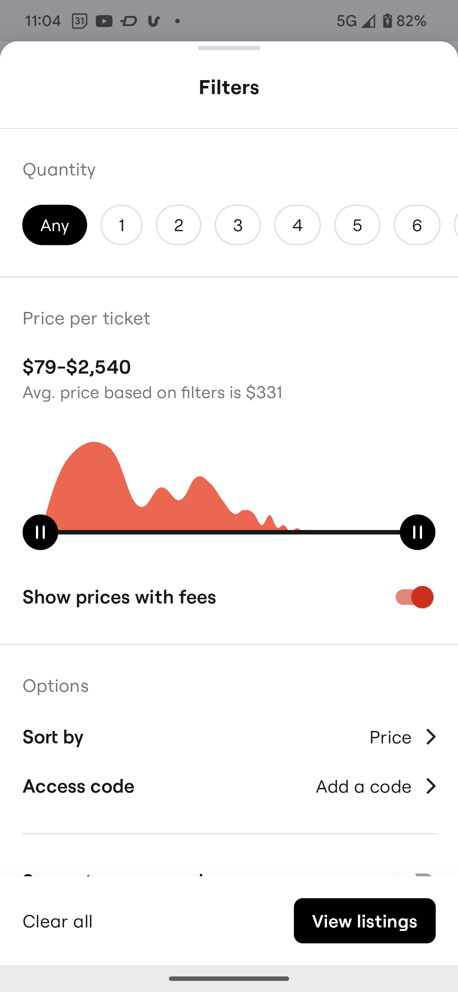Open the Sort by Price chevron
The width and height of the screenshot is (458, 992).
click(x=431, y=737)
